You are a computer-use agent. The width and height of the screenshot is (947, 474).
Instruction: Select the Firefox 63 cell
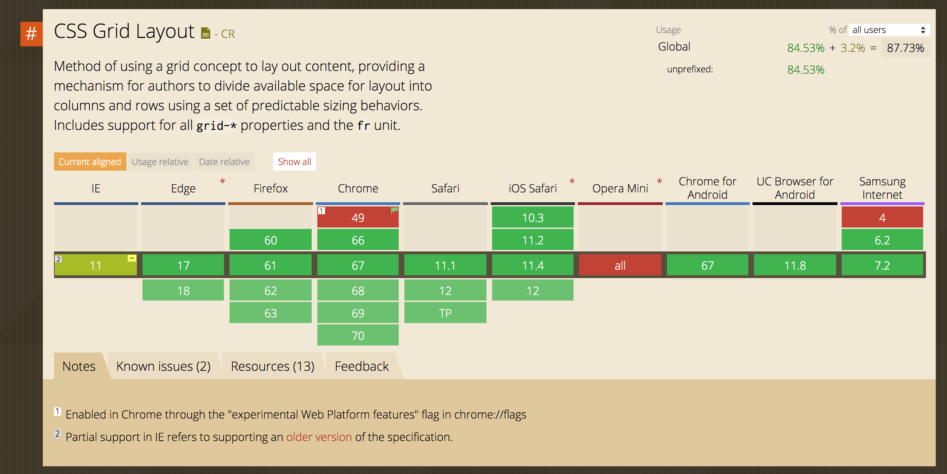(x=271, y=313)
